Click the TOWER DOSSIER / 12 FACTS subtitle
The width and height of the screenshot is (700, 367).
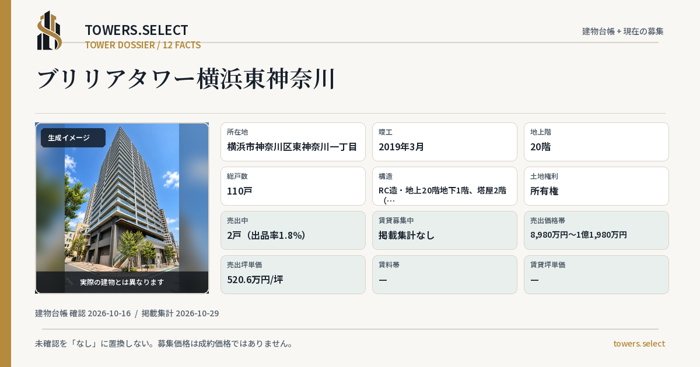pos(143,45)
